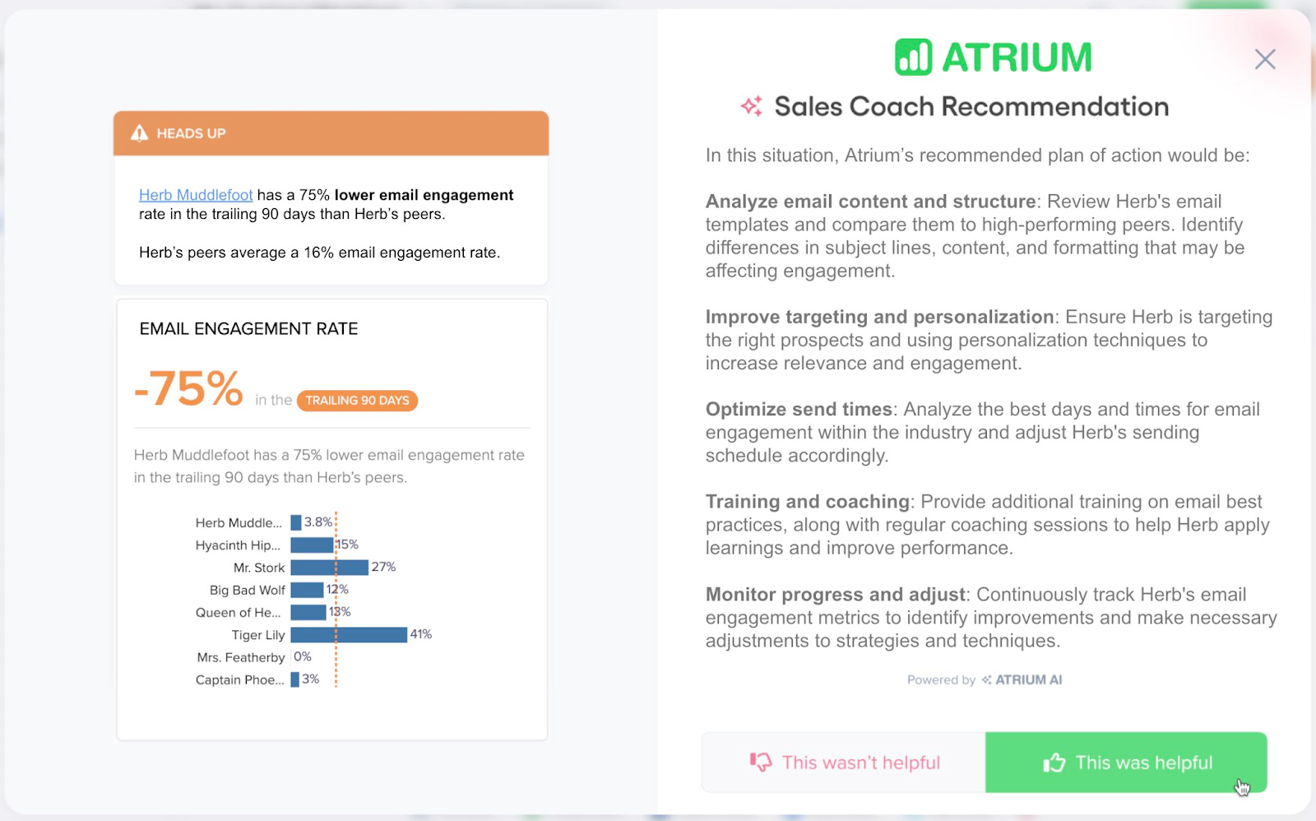The width and height of the screenshot is (1316, 821).
Task: Click the Tiger Lily chart label
Action: [x=258, y=635]
